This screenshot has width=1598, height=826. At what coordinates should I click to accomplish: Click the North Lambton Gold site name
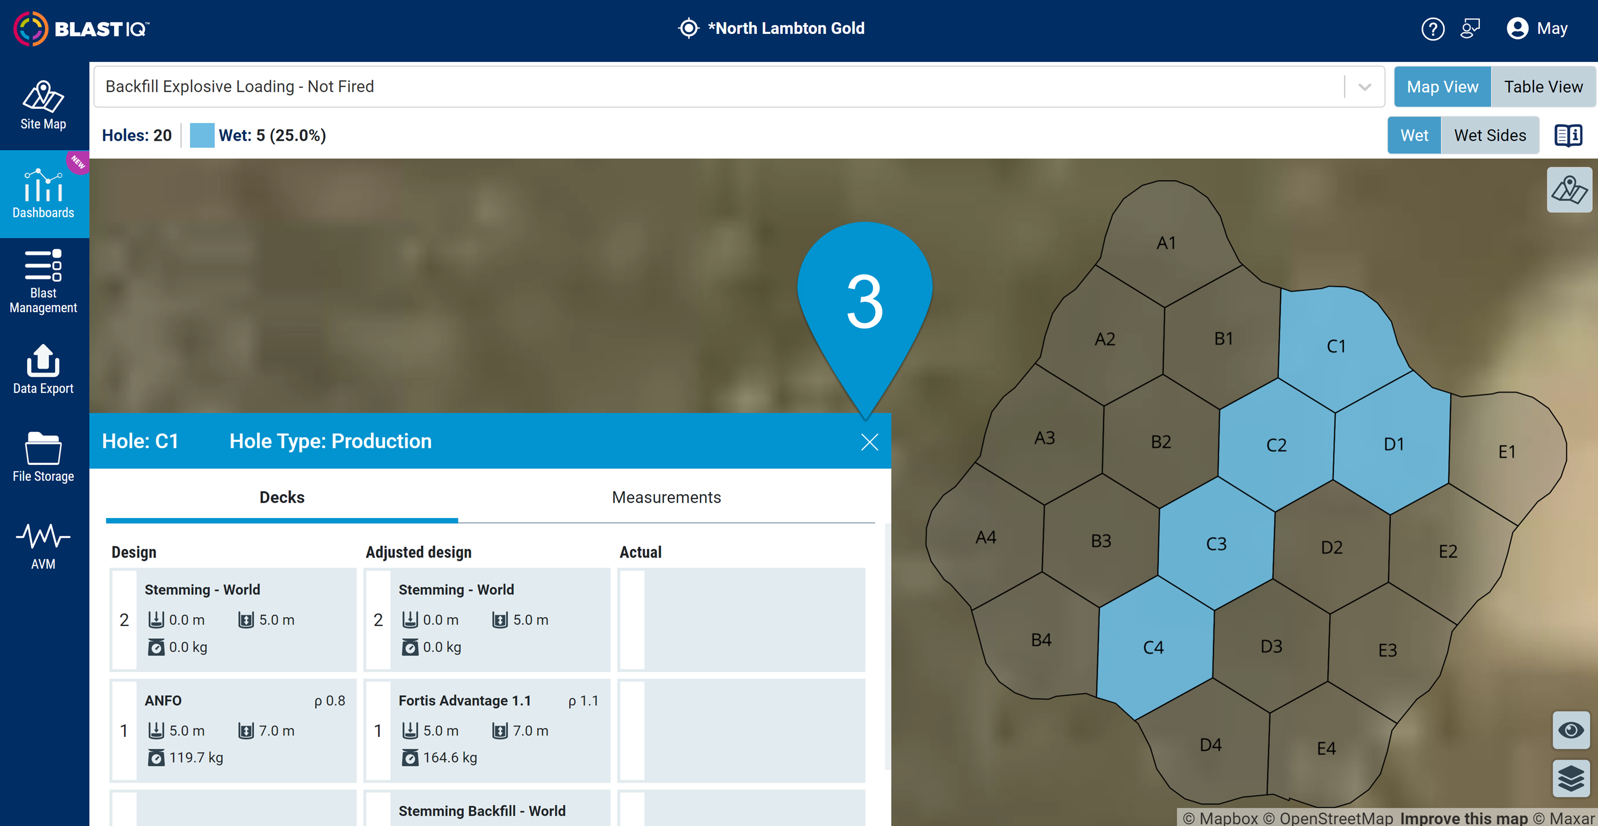pos(786,29)
